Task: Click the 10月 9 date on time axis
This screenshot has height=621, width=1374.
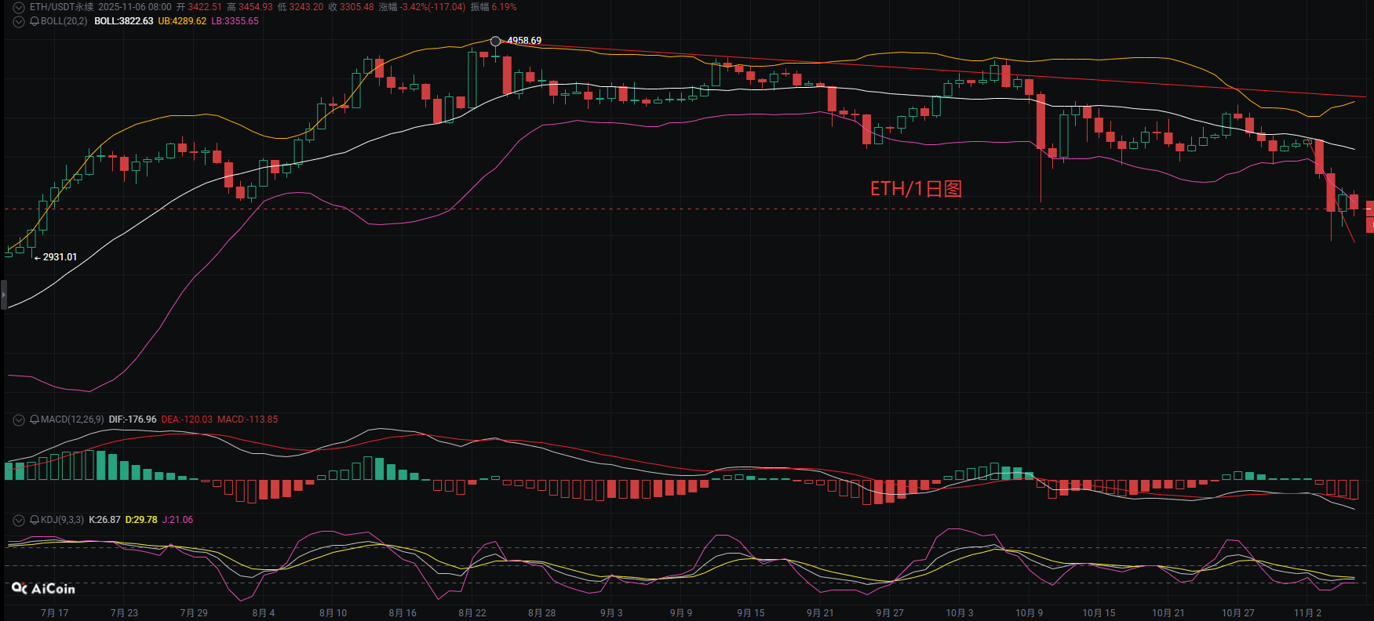Action: point(1029,613)
